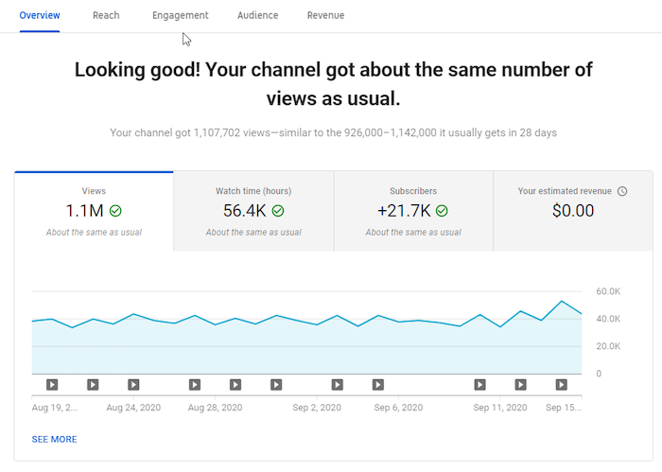Open the Engagement tab
This screenshot has width=662, height=472.
[x=181, y=16]
